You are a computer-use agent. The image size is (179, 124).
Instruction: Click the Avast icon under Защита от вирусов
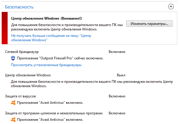[x=13, y=103]
